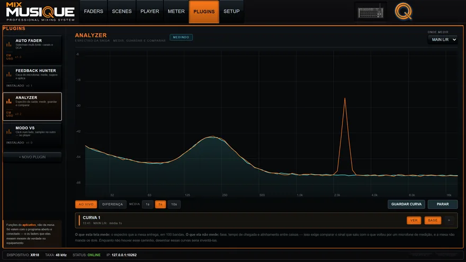Click the EM USO label under Auto Fader

coord(10,57)
